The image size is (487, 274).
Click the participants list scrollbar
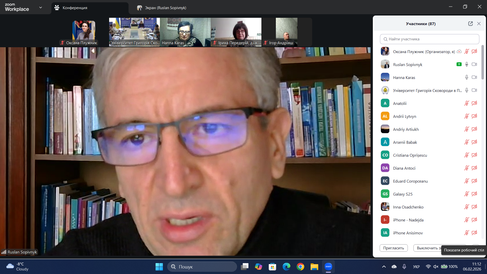tap(482, 62)
